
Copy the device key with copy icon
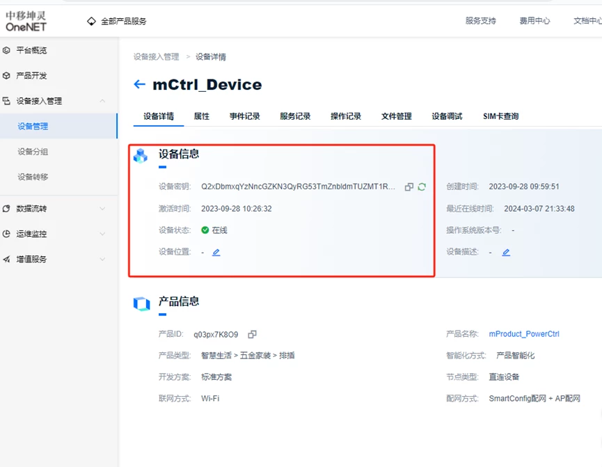click(409, 187)
